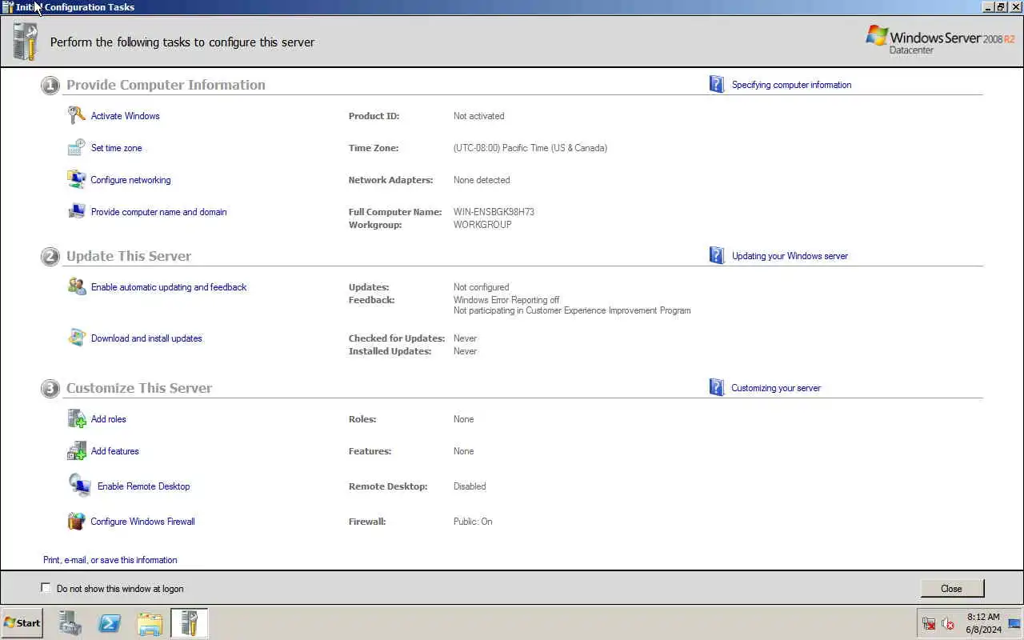The width and height of the screenshot is (1024, 640).
Task: Click help icon beside Updating your Windows server
Action: [717, 255]
